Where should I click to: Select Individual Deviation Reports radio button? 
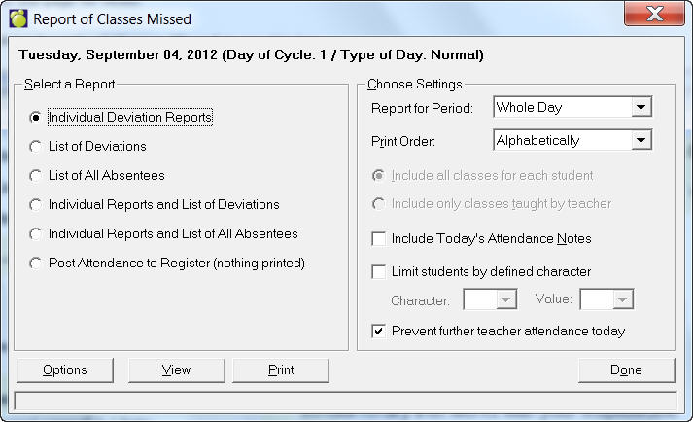(36, 118)
